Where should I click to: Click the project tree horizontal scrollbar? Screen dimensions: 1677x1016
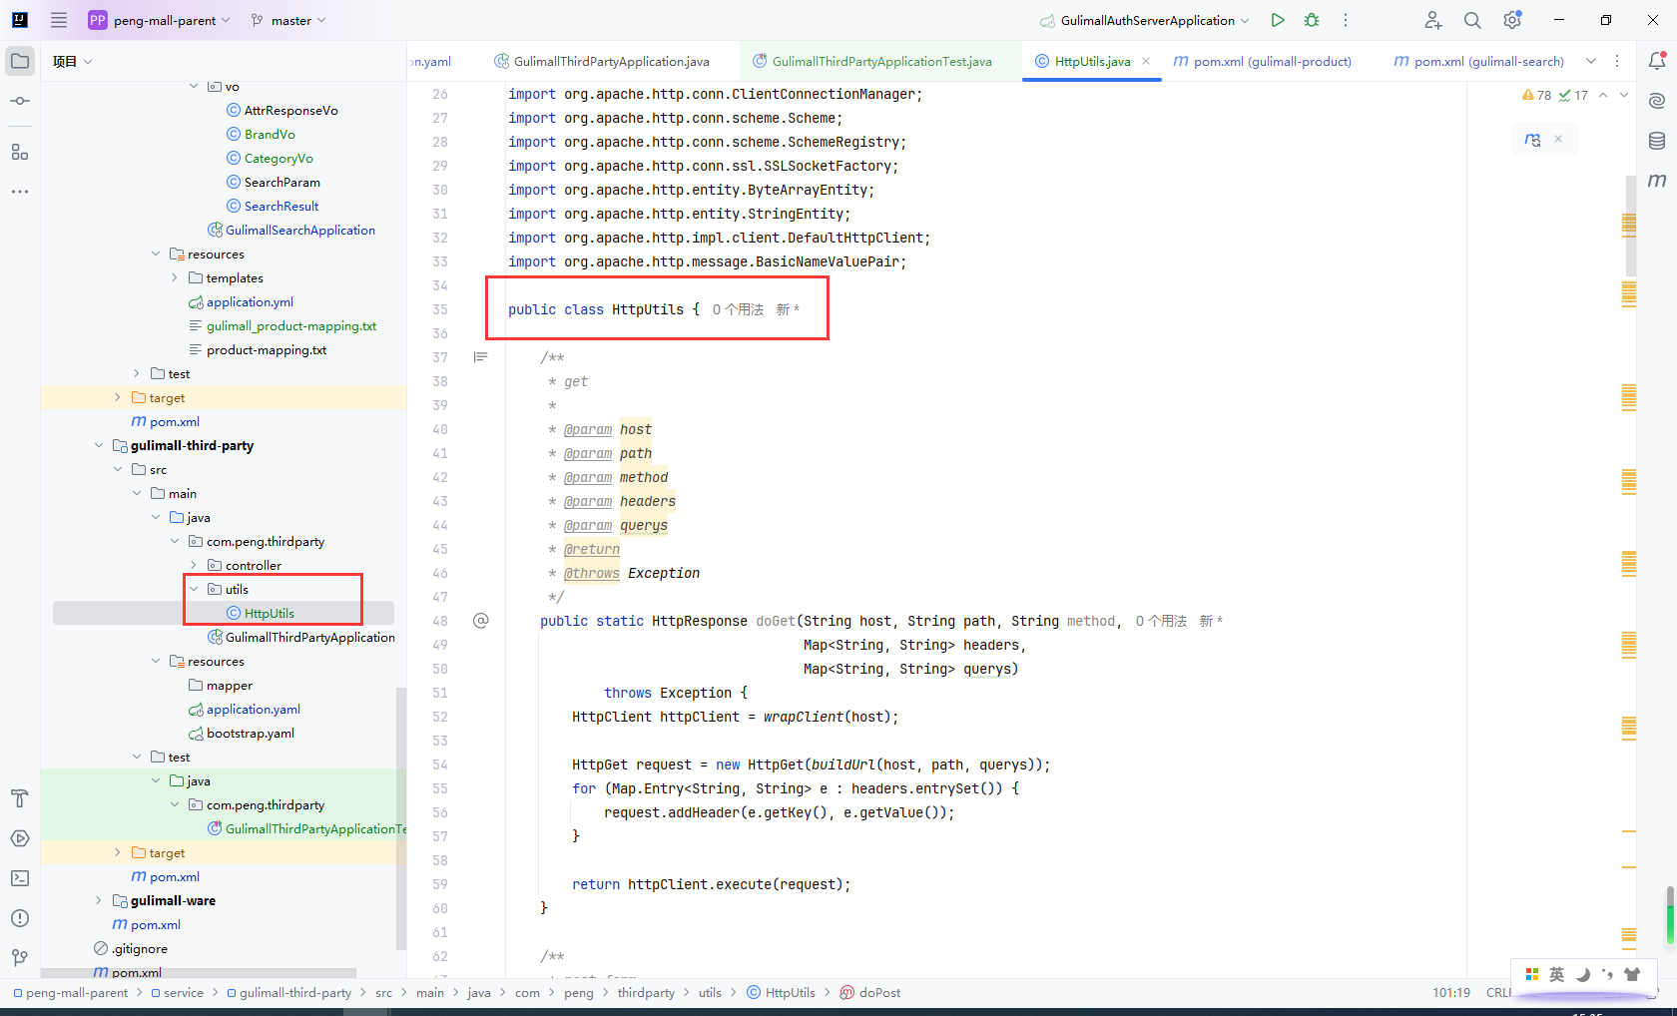(x=198, y=972)
